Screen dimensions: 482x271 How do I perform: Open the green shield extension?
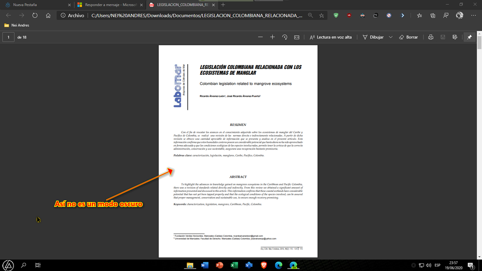(x=336, y=15)
